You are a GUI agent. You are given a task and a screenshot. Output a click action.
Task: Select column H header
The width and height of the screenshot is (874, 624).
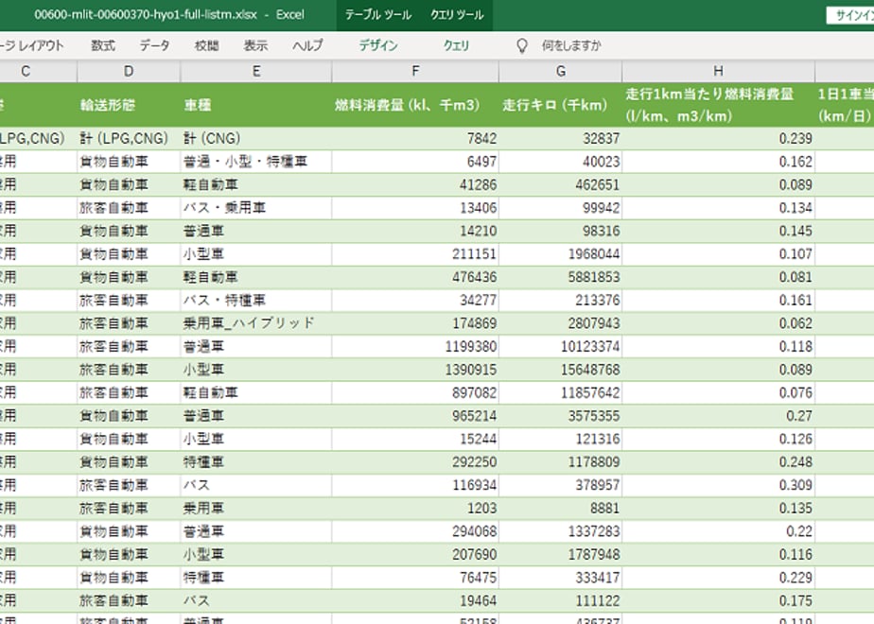click(x=719, y=71)
